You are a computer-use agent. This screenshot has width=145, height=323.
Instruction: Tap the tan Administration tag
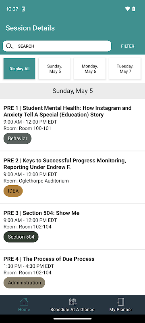(x=24, y=283)
